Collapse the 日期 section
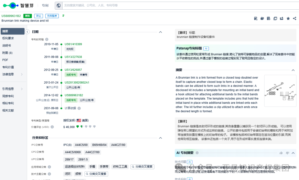The height and width of the screenshot is (180, 299). pos(161,32)
